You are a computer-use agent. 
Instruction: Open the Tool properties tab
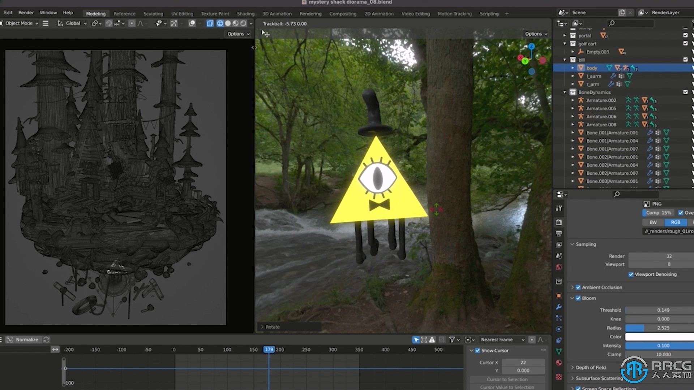[x=559, y=208]
